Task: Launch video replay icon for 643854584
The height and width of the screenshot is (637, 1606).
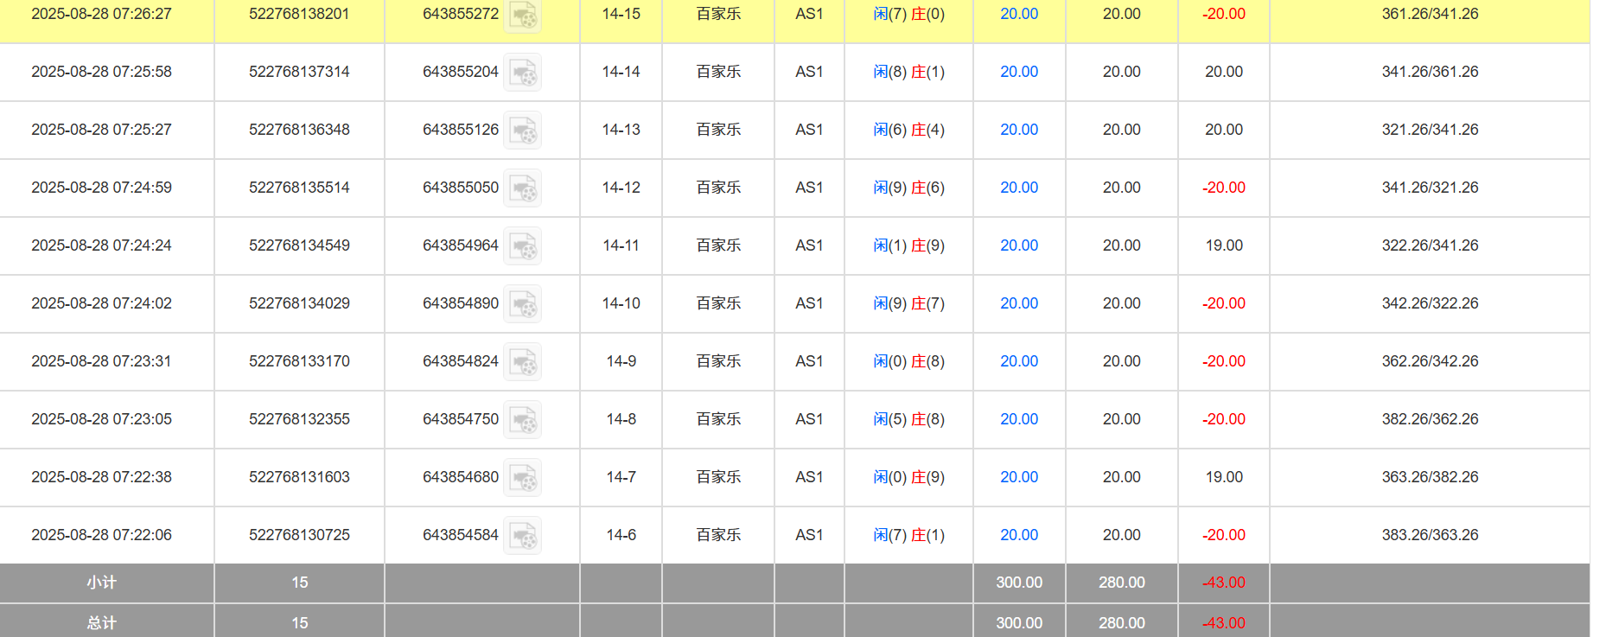Action: coord(522,536)
